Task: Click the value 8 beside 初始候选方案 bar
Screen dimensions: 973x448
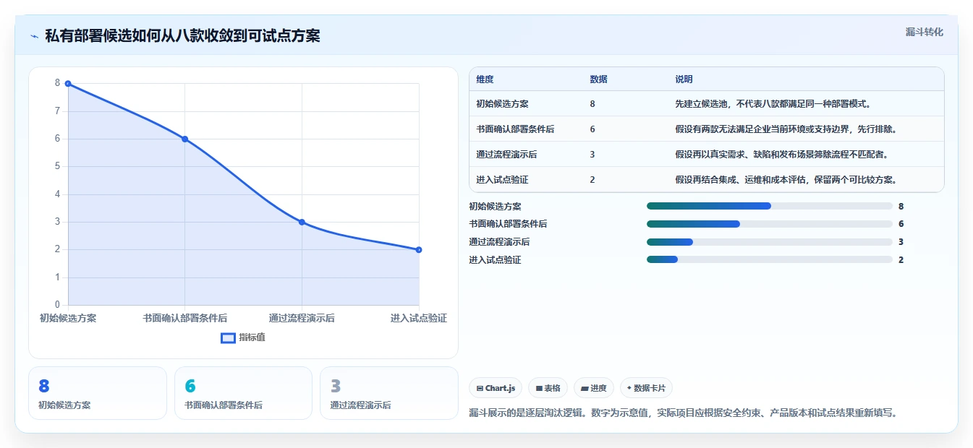Action: [x=901, y=206]
